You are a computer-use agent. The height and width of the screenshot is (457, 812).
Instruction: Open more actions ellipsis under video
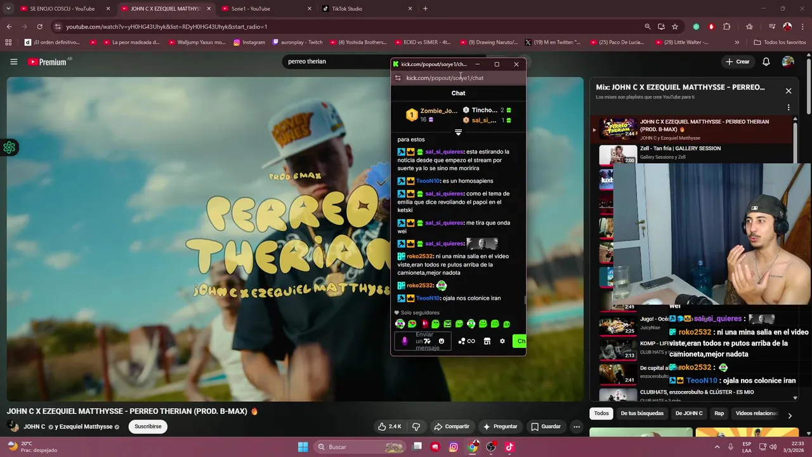(x=577, y=427)
